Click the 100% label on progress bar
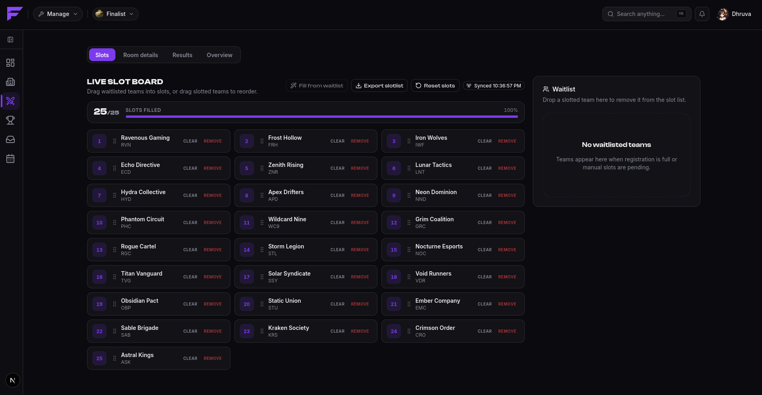 pyautogui.click(x=511, y=110)
